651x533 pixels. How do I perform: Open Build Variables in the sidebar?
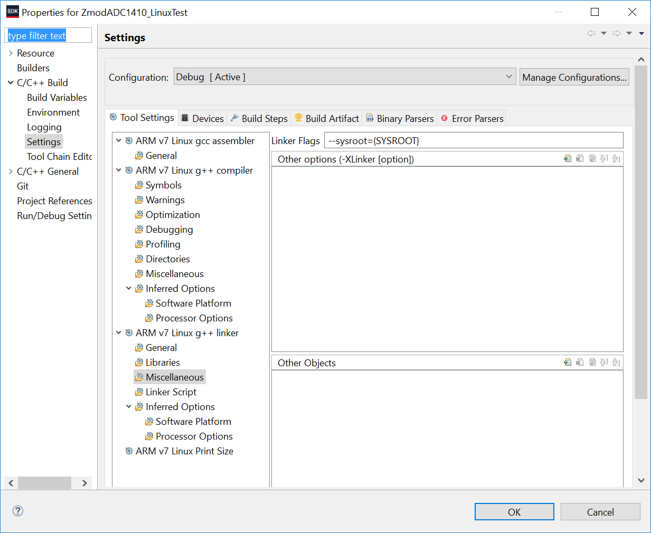point(57,97)
